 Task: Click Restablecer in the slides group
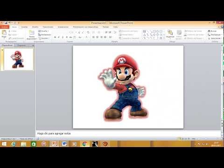point(45,35)
